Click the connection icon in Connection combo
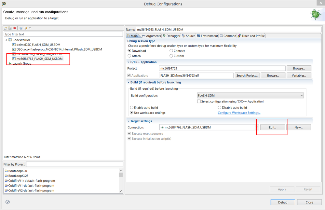This screenshot has width=325, height=210. point(162,127)
